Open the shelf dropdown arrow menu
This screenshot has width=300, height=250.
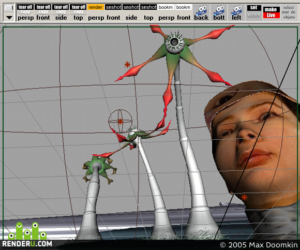(x=9, y=18)
